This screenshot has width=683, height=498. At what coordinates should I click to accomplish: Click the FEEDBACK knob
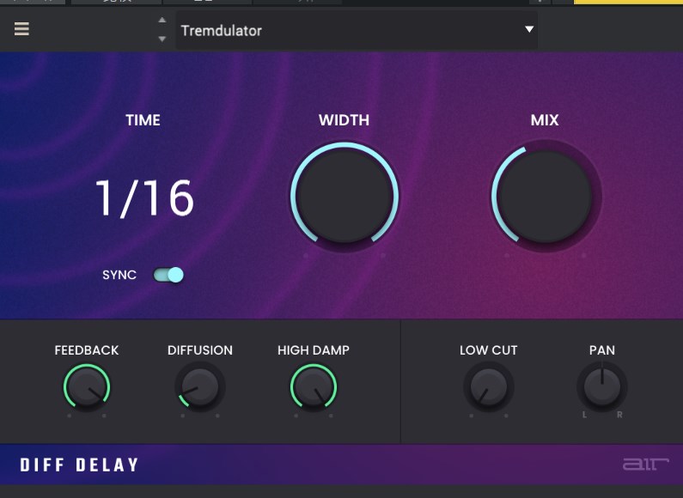point(87,387)
